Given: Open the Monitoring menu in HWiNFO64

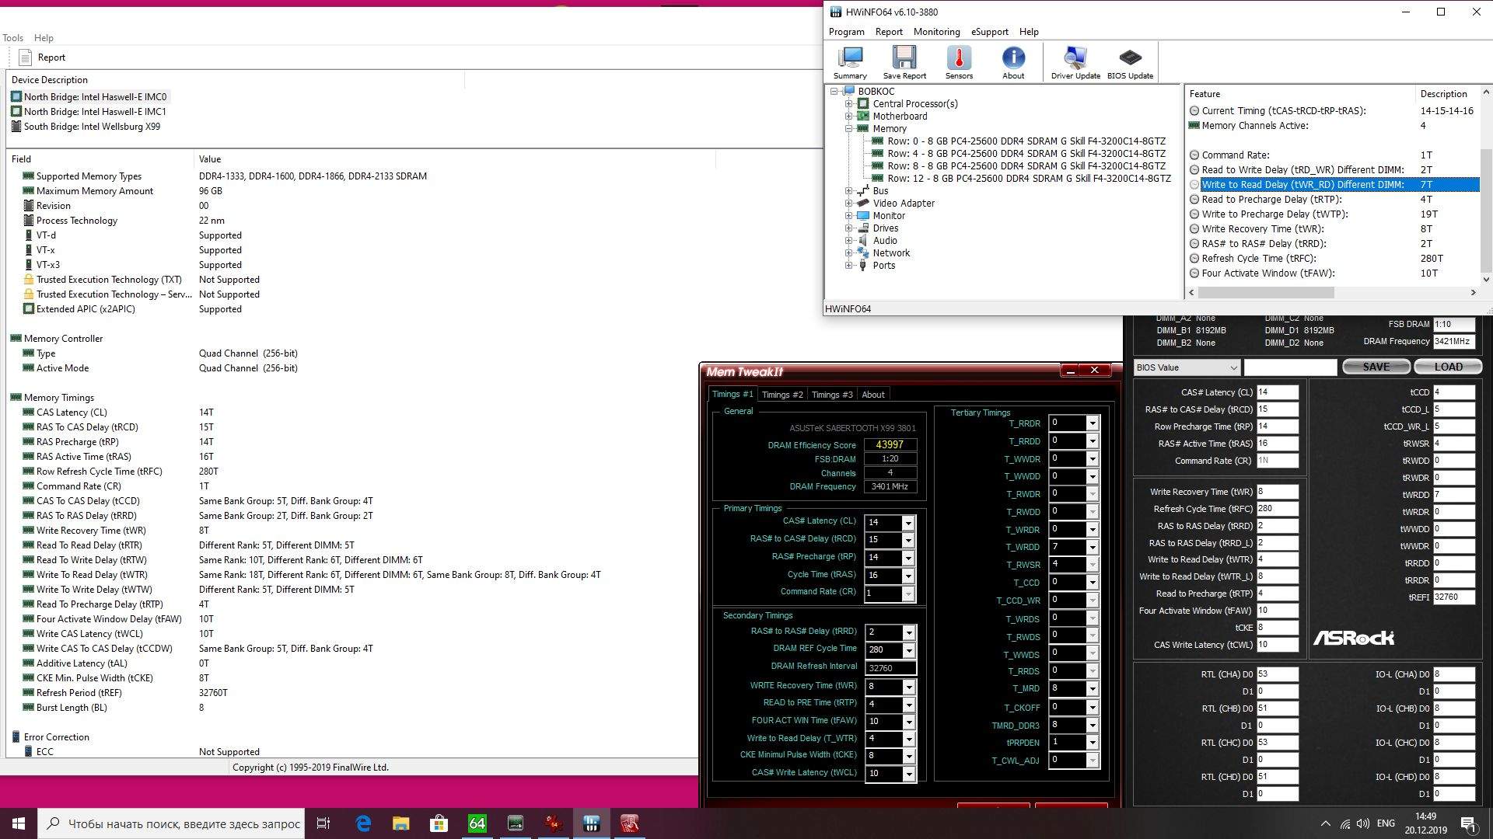Looking at the screenshot, I should coord(936,32).
